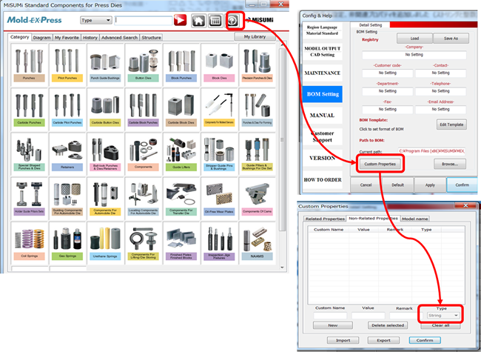Open the Type dropdown next to search

coord(96,20)
